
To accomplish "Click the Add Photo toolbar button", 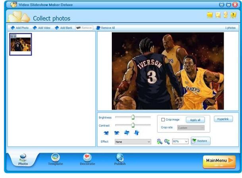I will [19, 28].
